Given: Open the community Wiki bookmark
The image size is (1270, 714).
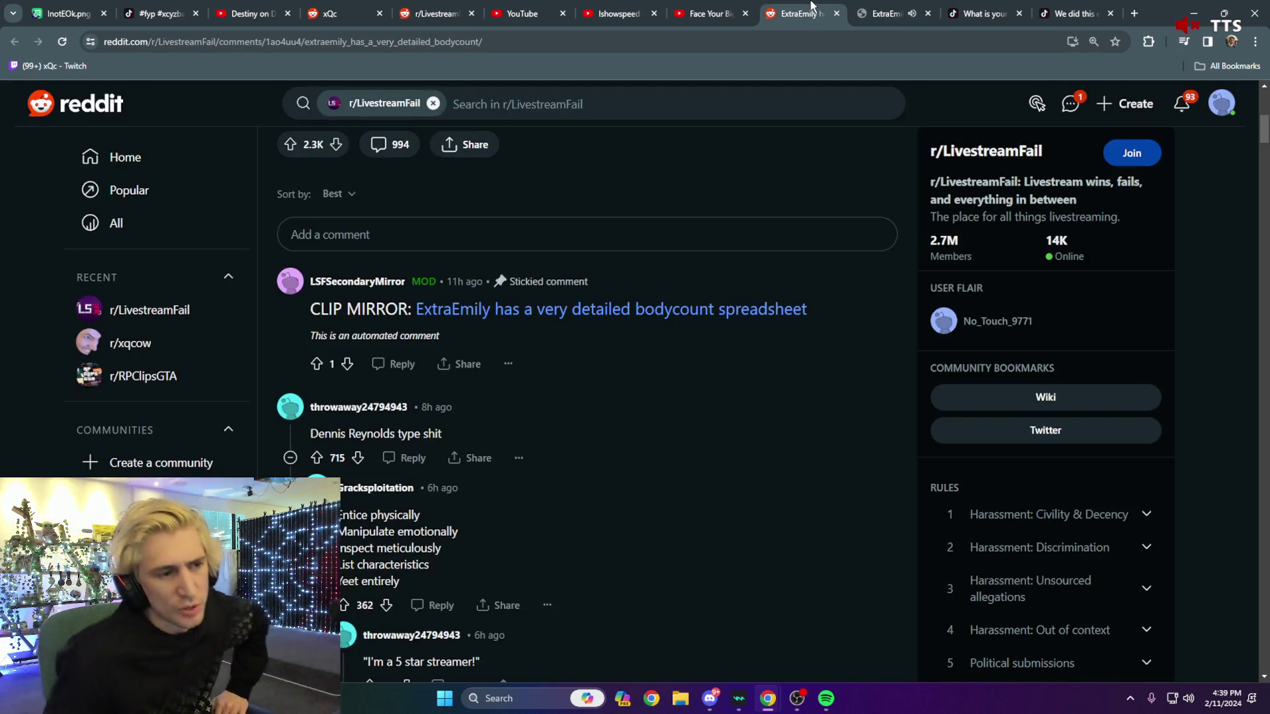Looking at the screenshot, I should (x=1045, y=397).
